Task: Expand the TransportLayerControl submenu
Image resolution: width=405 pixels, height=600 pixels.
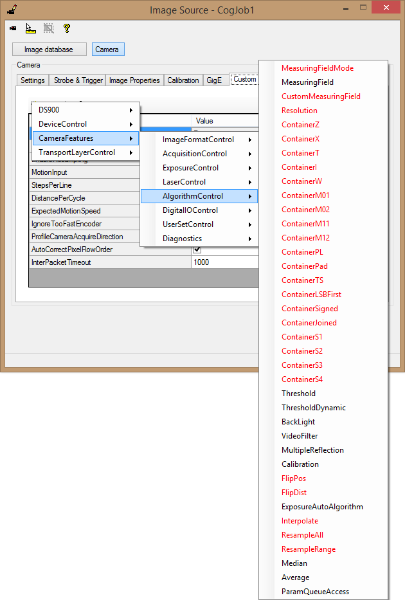Action: click(x=85, y=152)
